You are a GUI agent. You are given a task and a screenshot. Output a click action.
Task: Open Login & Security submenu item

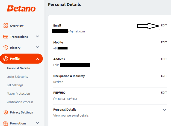[x=17, y=77]
